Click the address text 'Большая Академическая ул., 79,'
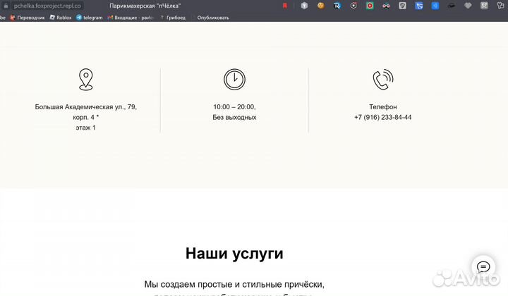Image resolution: width=508 pixels, height=296 pixels. tap(86, 106)
